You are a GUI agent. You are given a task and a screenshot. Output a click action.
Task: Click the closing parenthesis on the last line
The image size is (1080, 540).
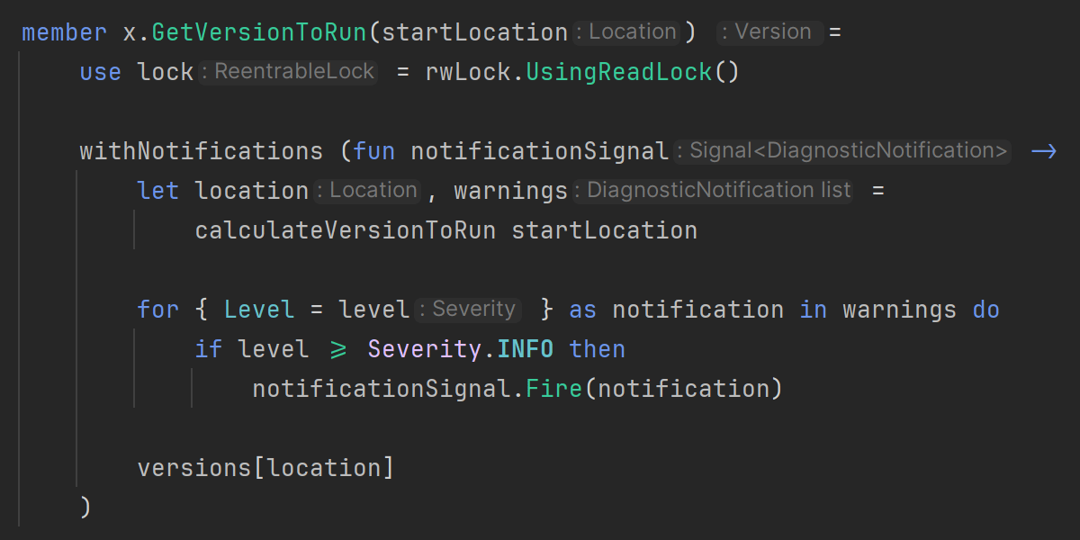click(x=85, y=508)
